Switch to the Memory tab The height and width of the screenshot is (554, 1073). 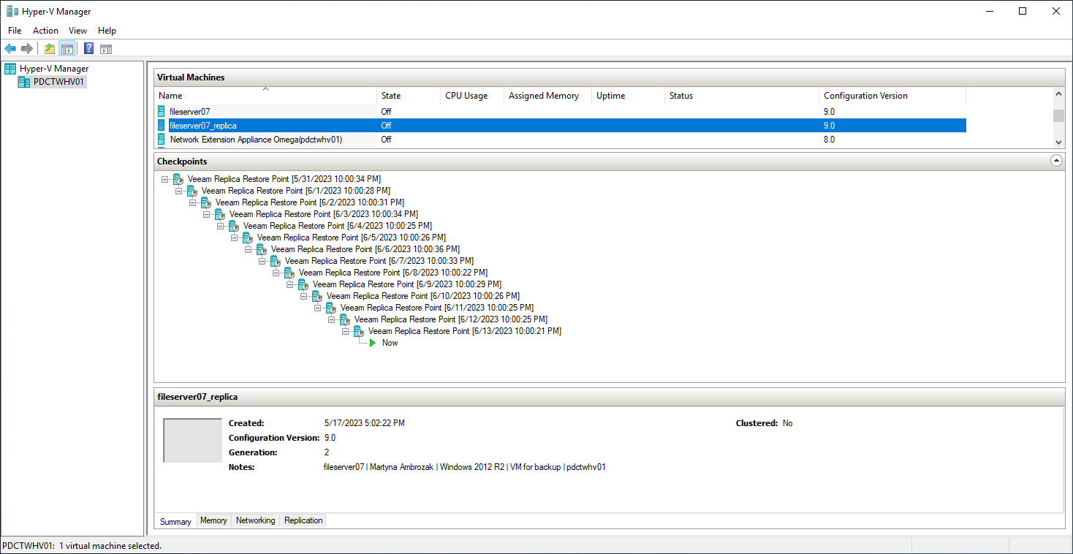(213, 520)
